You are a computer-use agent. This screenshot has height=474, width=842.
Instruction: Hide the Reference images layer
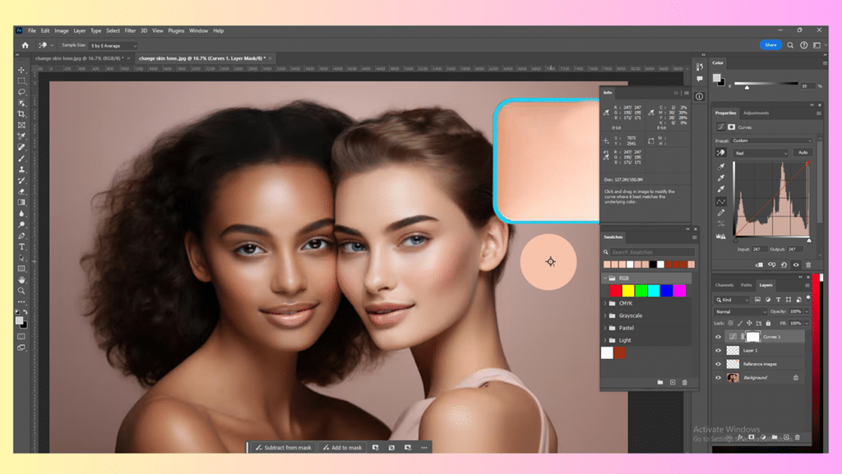717,364
